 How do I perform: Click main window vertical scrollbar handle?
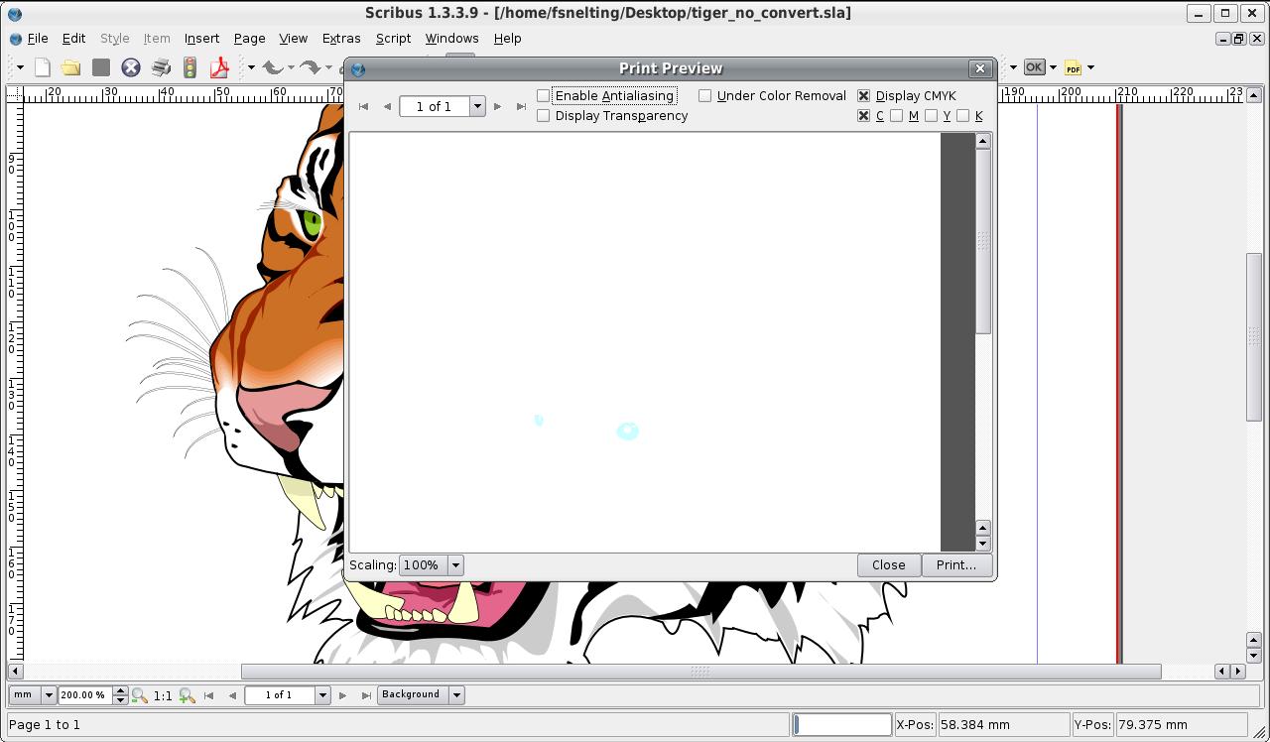click(x=1254, y=337)
